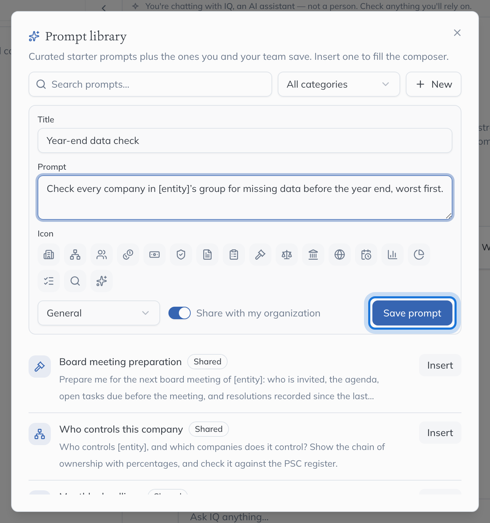Screen dimensions: 490x523
Task: Select the org chart network icon
Action: click(x=75, y=255)
